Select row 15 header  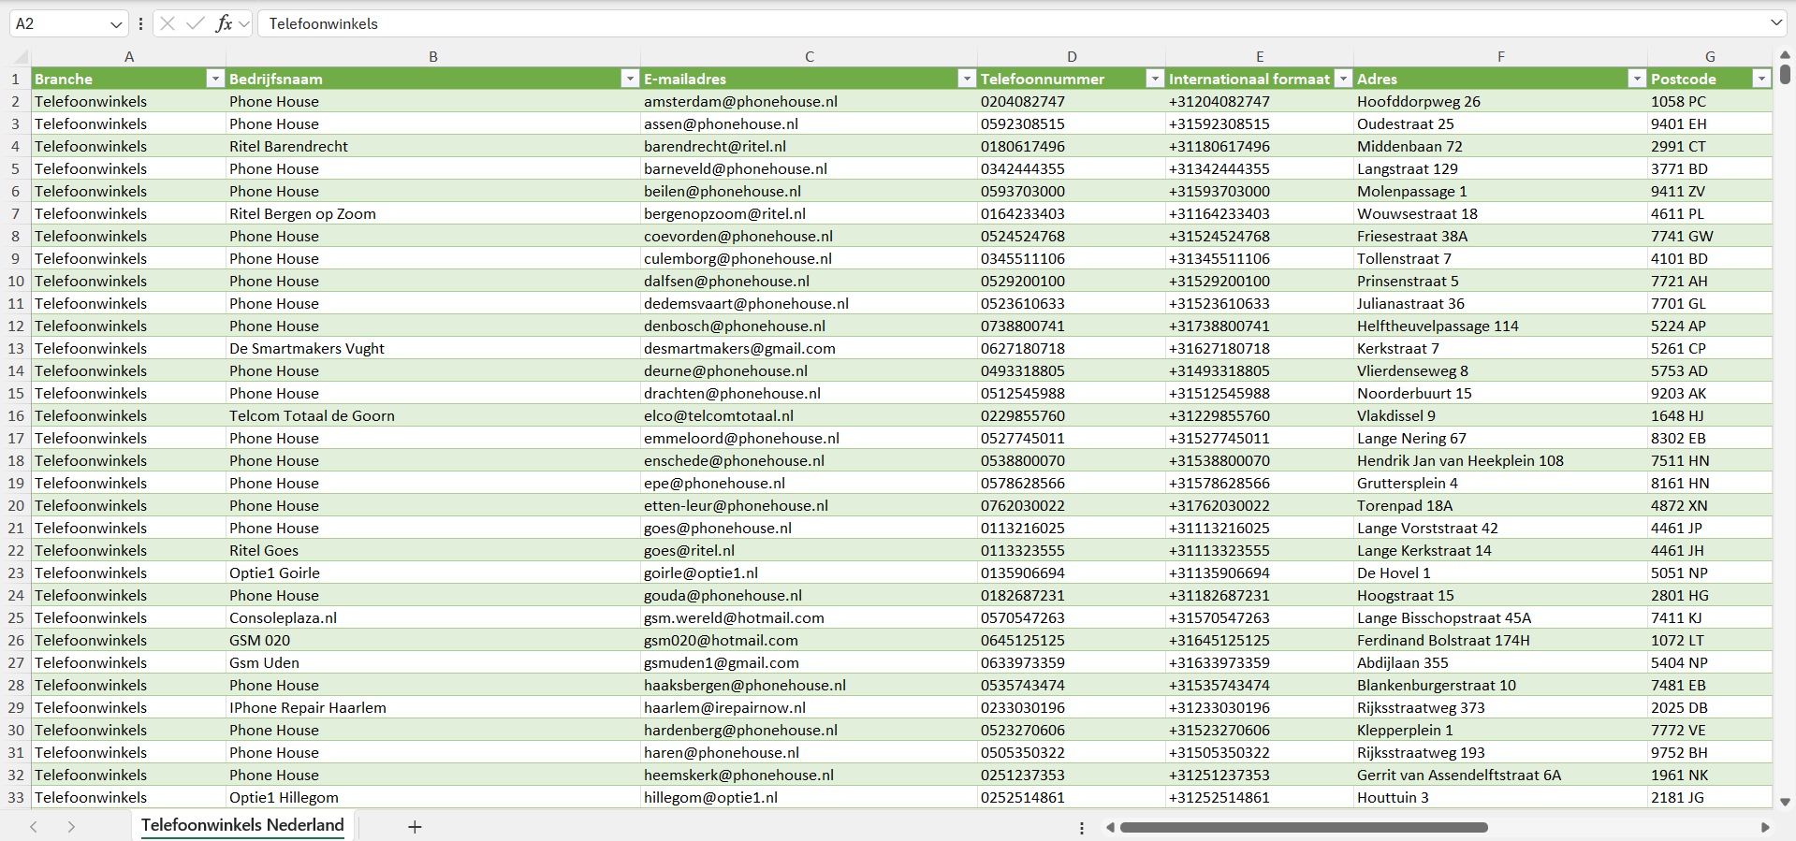(x=16, y=394)
